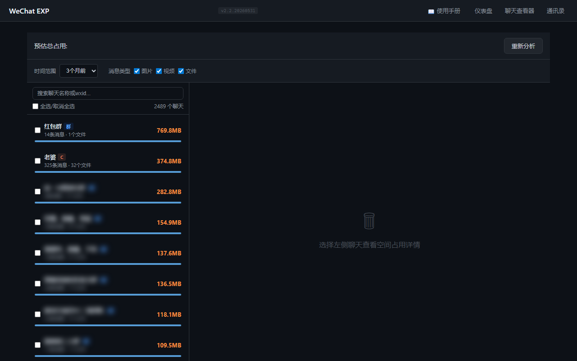Select the 老婆 chat's checkbox
577x361 pixels.
[38, 161]
